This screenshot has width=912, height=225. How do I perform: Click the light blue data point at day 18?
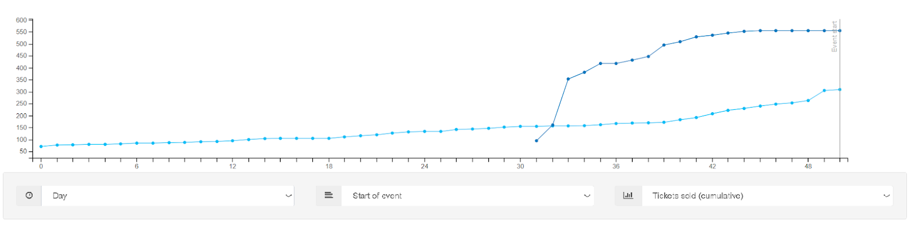tap(329, 138)
